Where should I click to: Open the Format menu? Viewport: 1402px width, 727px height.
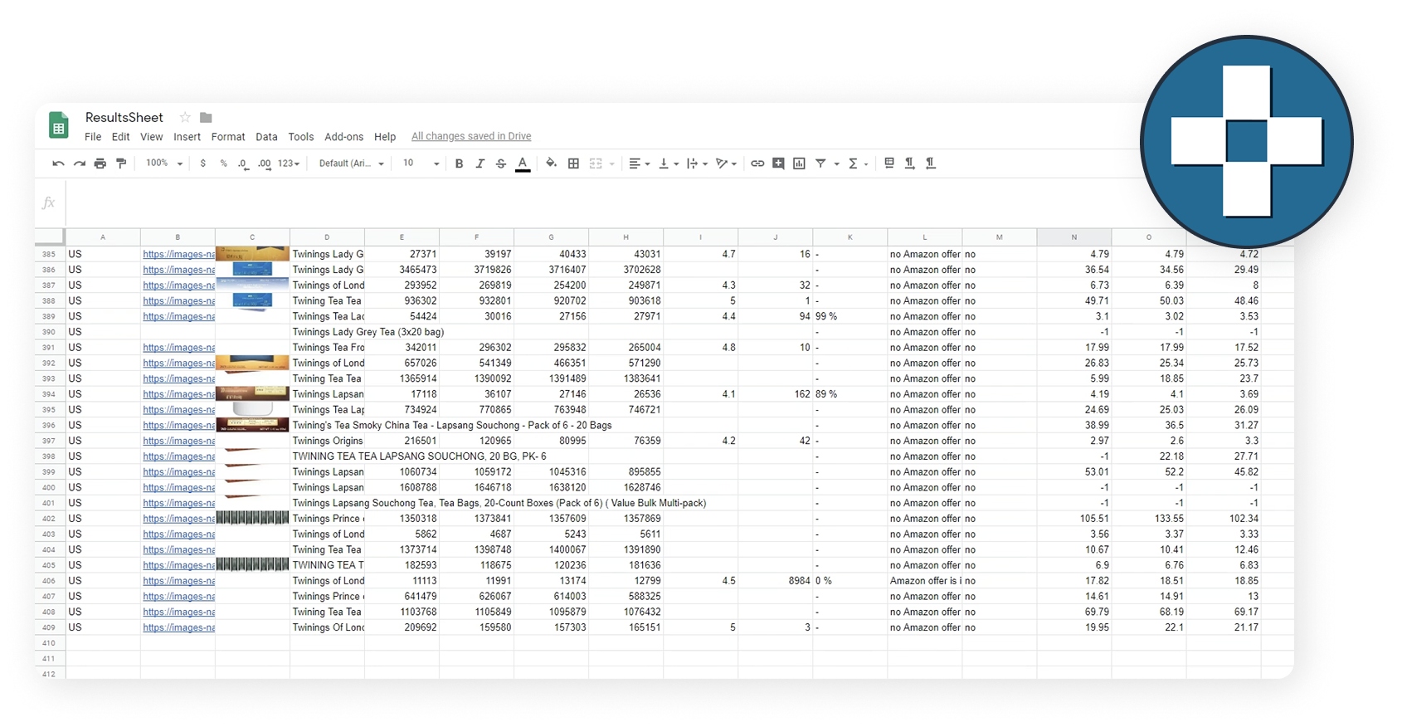[228, 137]
